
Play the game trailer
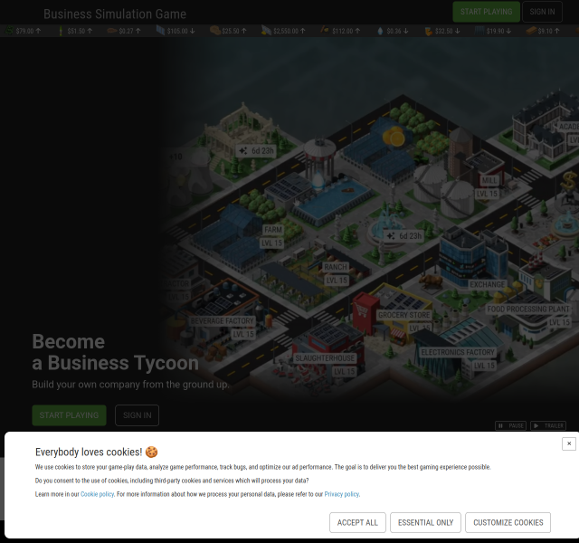(548, 426)
